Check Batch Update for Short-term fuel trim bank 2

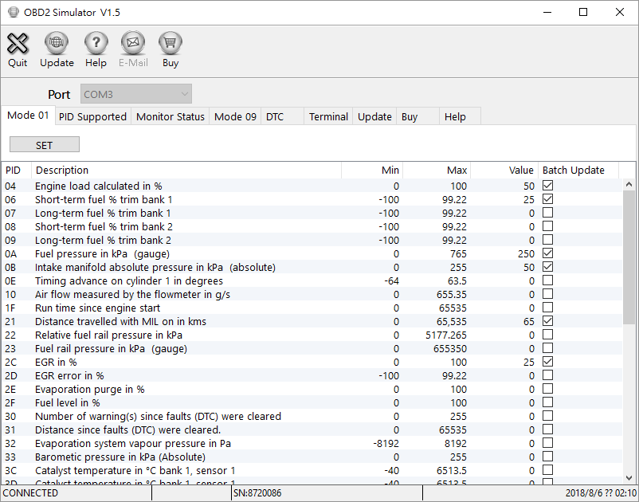pos(547,226)
